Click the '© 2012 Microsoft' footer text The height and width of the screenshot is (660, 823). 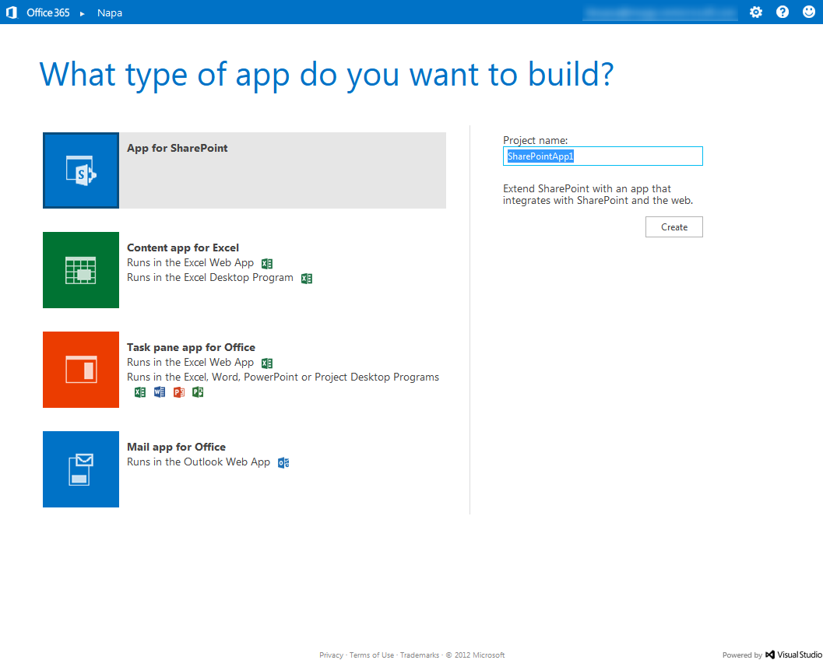(x=475, y=655)
